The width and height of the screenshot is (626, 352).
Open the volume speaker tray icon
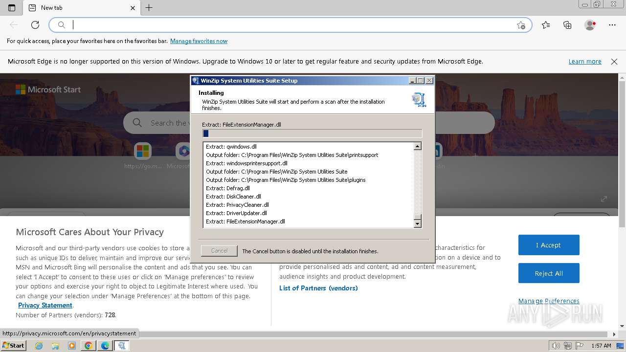click(556, 346)
